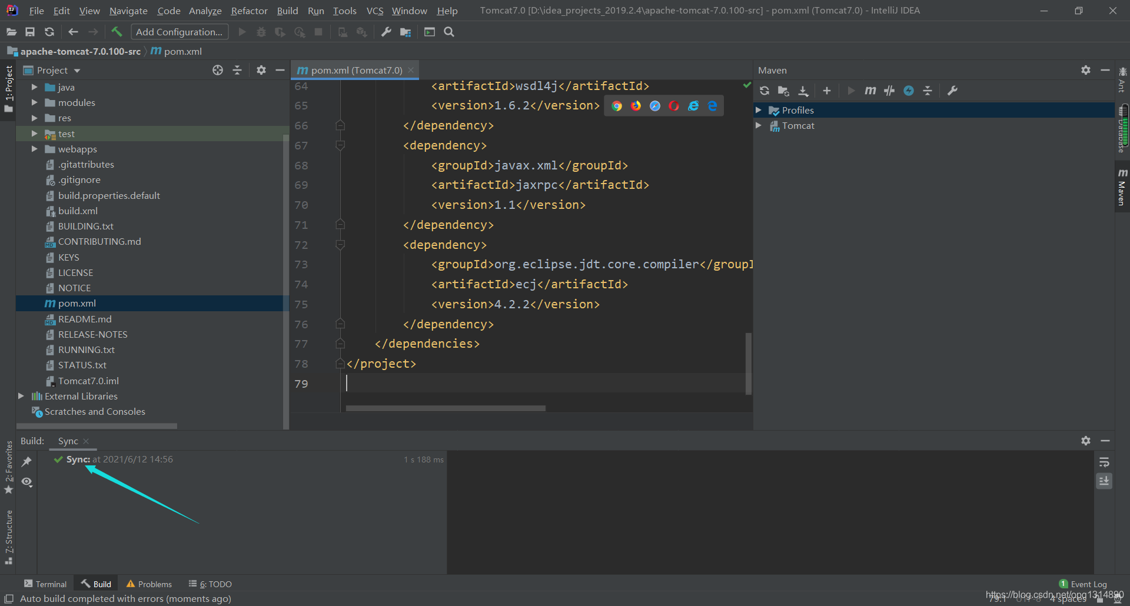This screenshot has height=606, width=1130.
Task: Reimport all Maven projects
Action: tap(765, 91)
